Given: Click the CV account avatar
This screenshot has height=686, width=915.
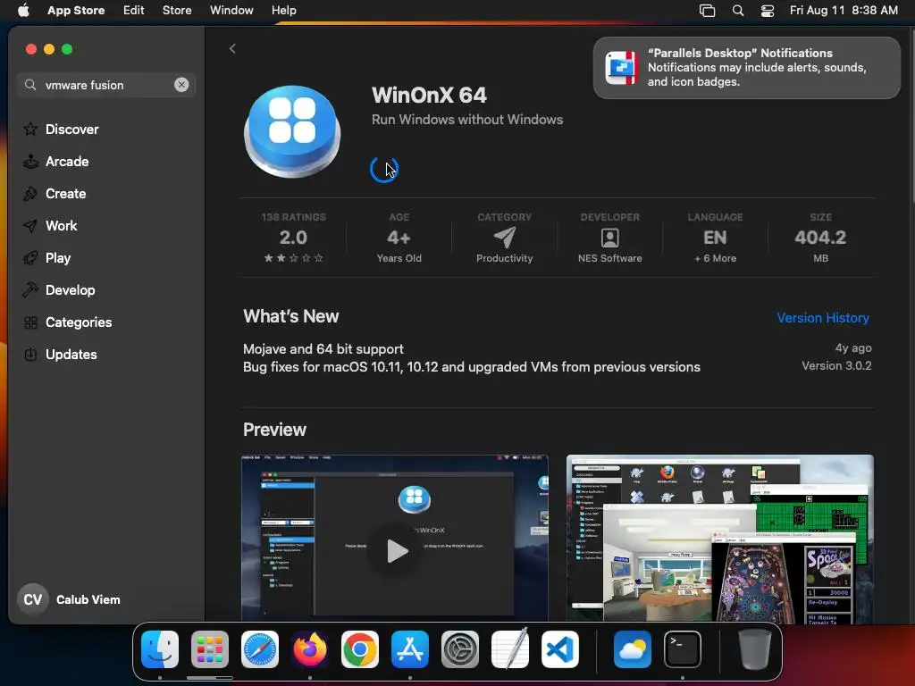Looking at the screenshot, I should tap(33, 599).
